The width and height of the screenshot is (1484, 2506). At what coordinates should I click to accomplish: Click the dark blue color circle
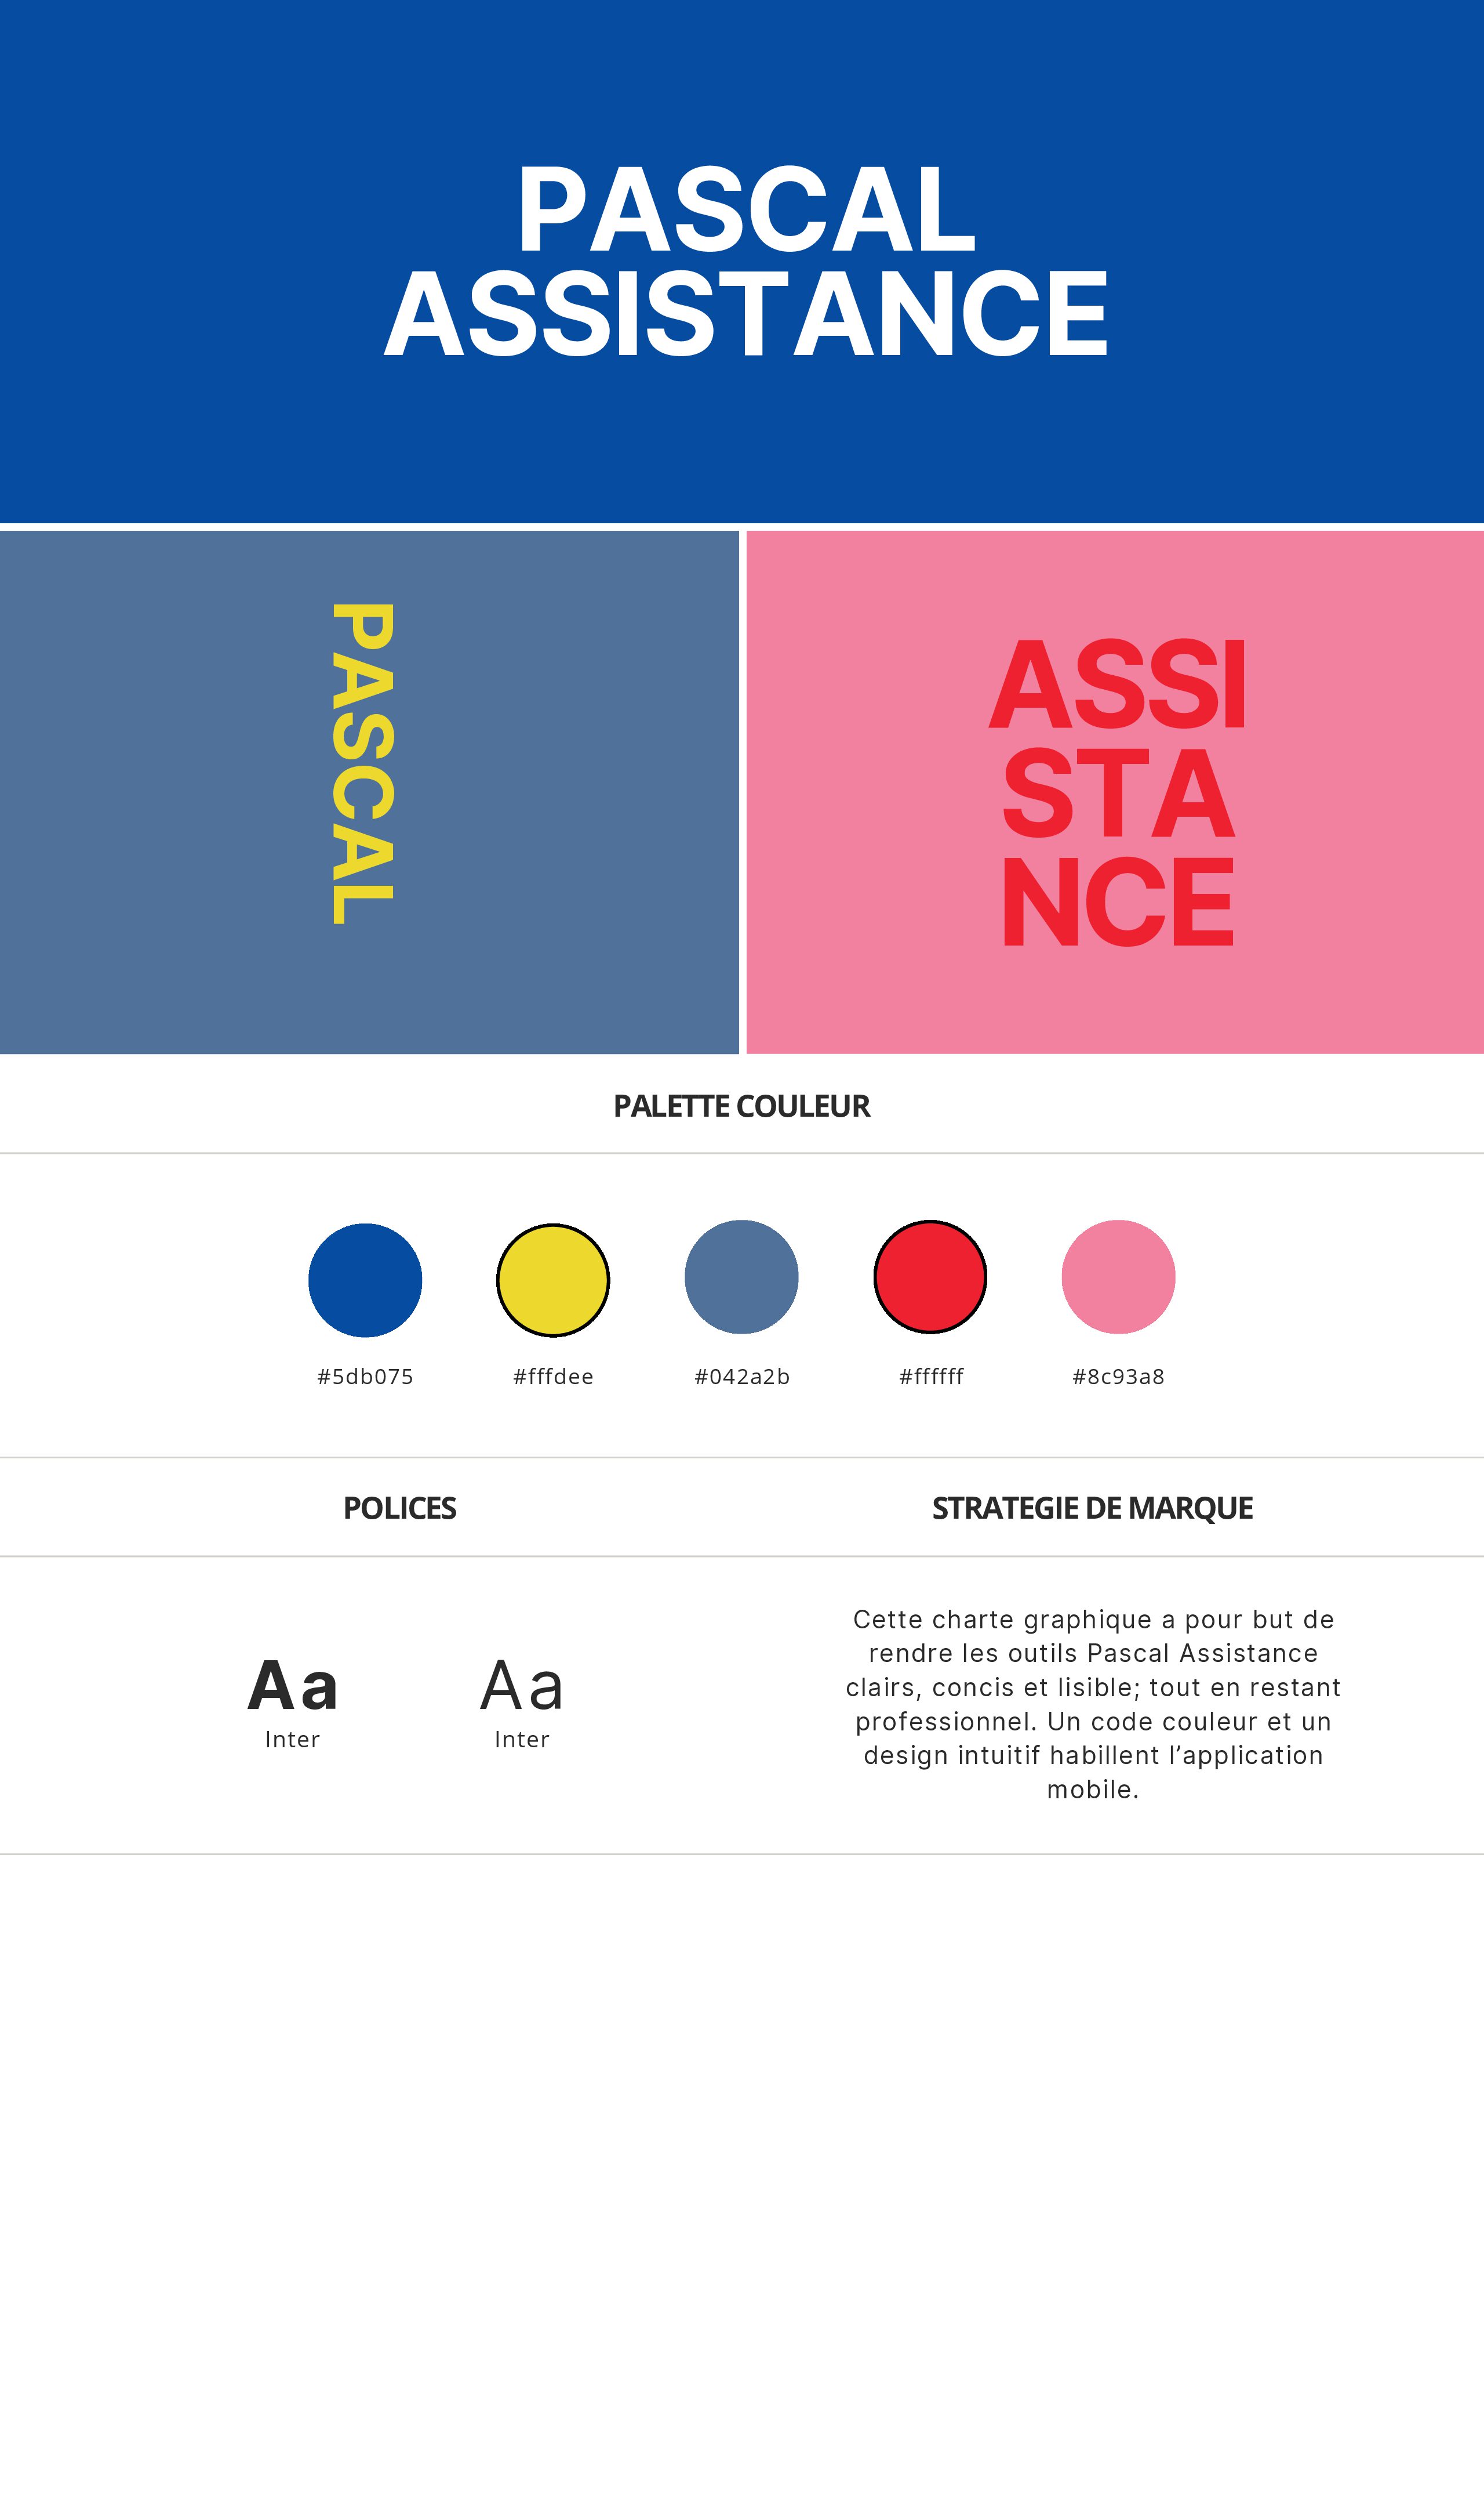[365, 1280]
